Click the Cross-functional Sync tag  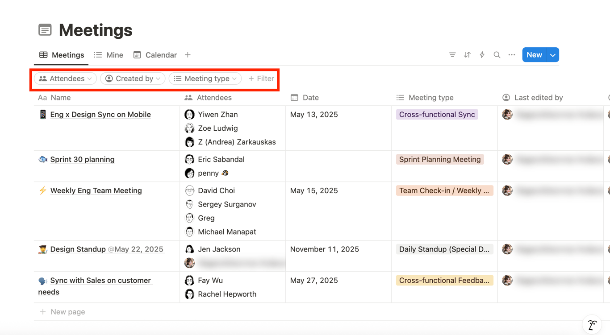(x=437, y=115)
